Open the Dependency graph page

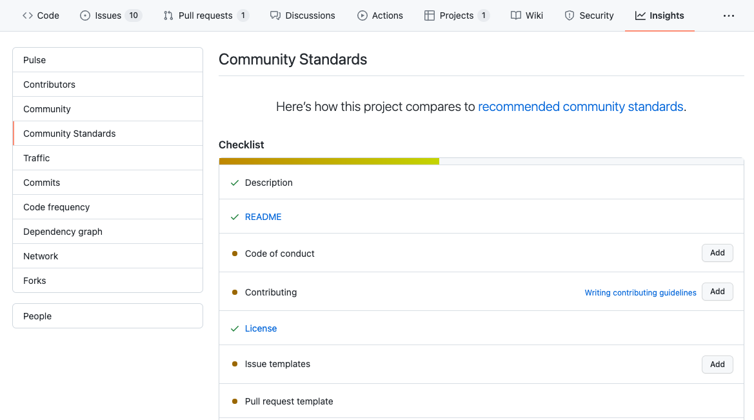pyautogui.click(x=63, y=232)
